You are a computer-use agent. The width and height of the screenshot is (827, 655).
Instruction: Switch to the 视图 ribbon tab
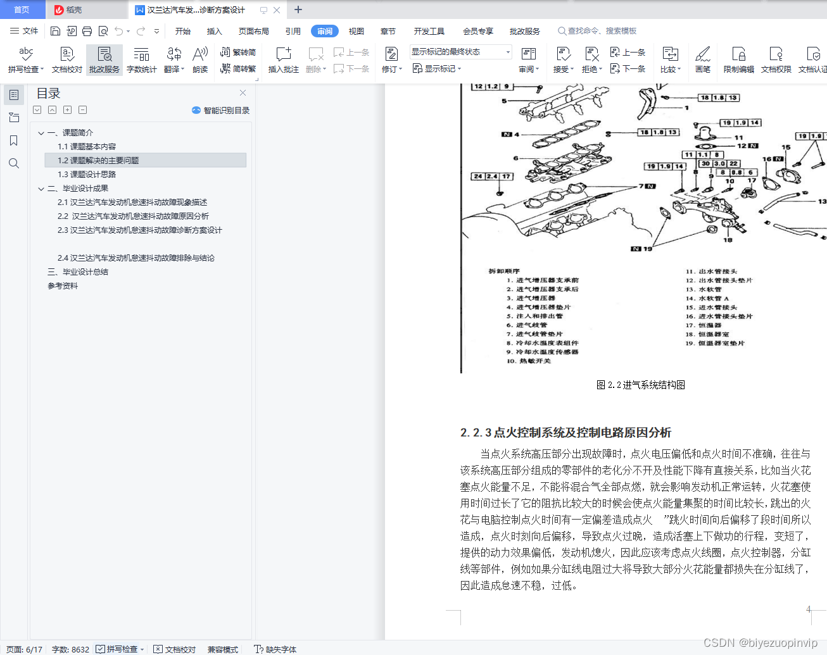[x=357, y=31]
